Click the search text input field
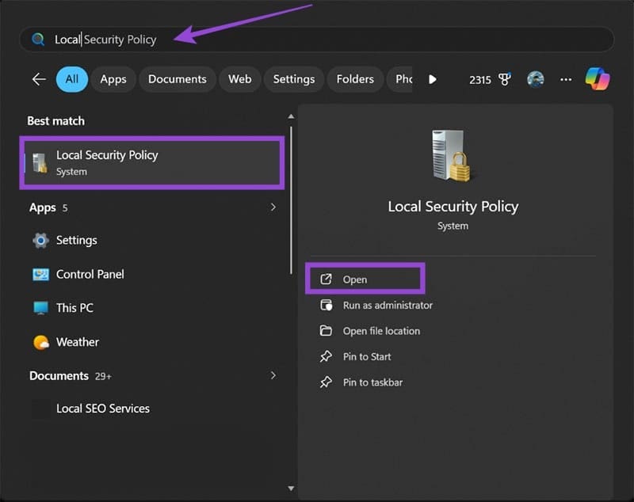Viewport: 634px width, 502px height. [317, 40]
